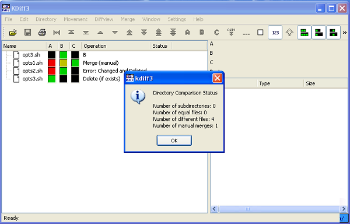Go to next delta arrow icon
Screen dimensions: 350x224
(115, 33)
